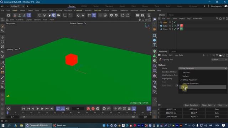
Task: Choose Diffuse Placement from Mode list
Action: [x=190, y=80]
